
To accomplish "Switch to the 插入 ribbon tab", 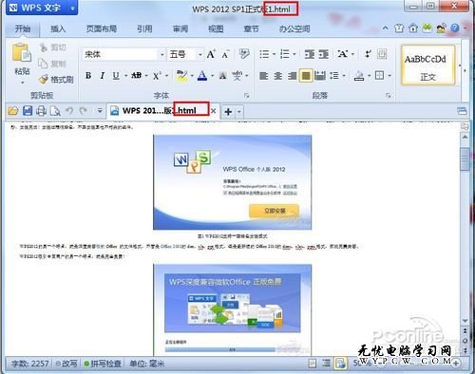I will pos(58,28).
